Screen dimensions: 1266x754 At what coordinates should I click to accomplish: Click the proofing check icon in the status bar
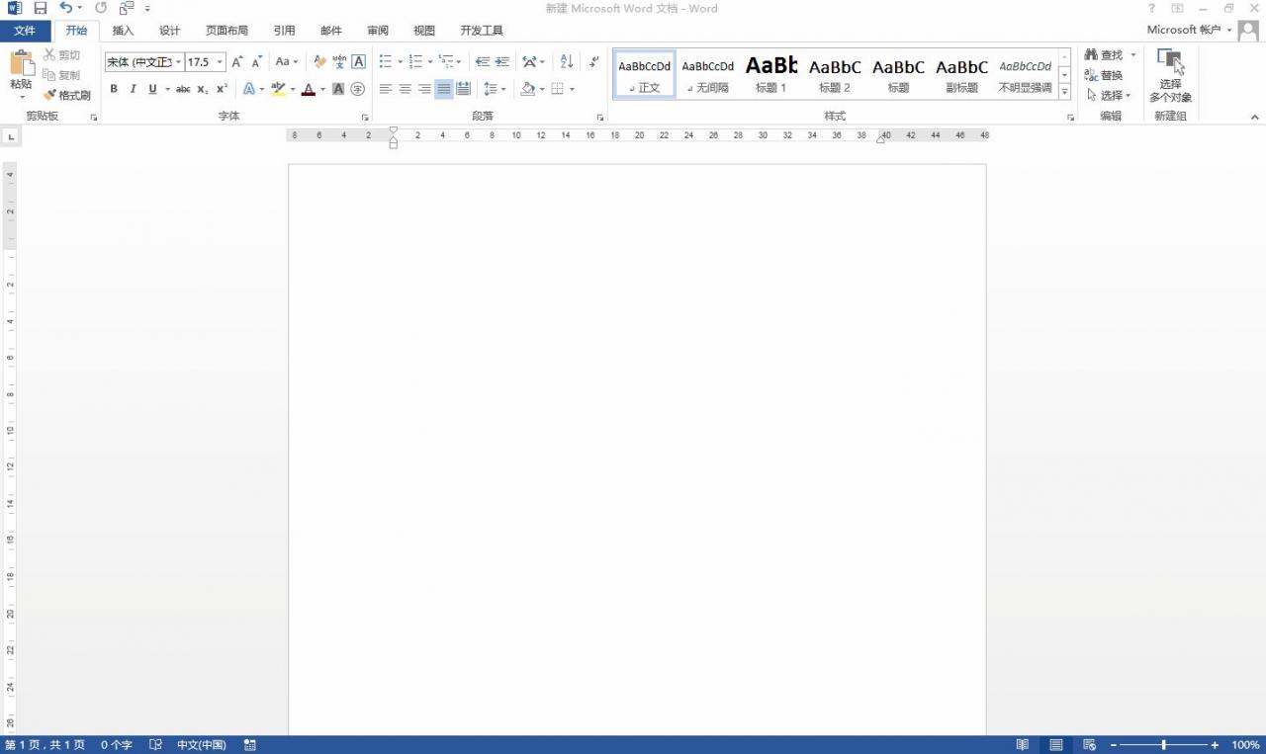click(155, 744)
